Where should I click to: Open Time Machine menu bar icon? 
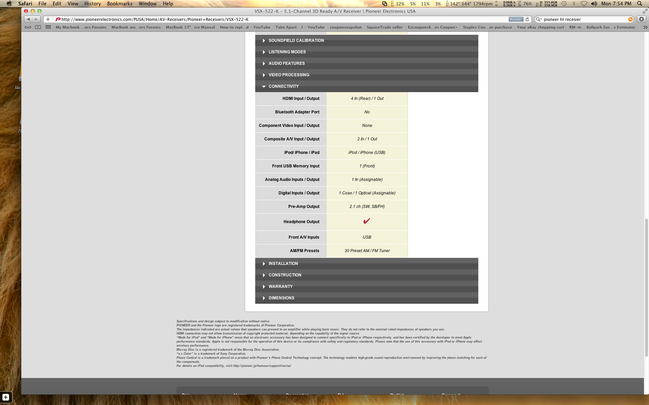click(x=564, y=4)
